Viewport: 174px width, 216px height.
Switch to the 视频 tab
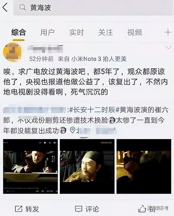[135, 33]
